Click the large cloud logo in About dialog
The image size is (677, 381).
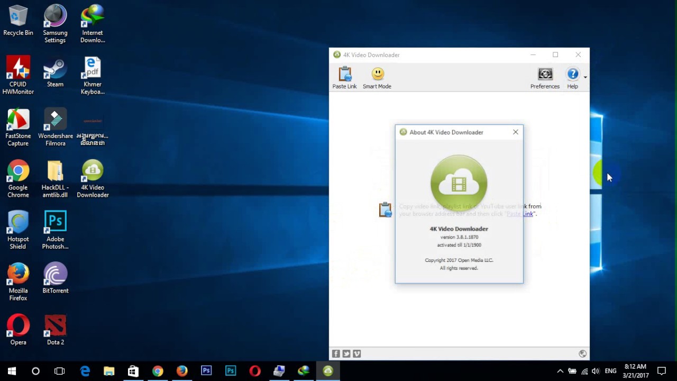pos(459,183)
